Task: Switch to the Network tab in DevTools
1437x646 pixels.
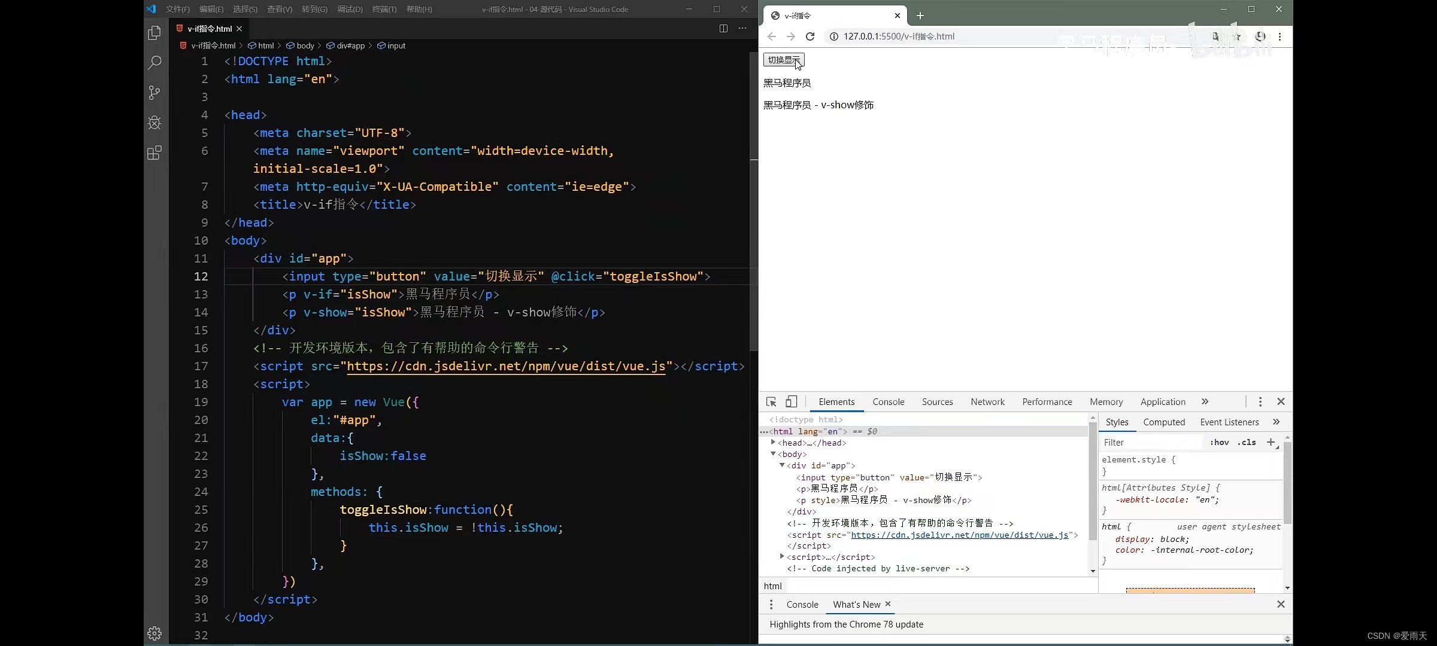Action: point(987,402)
